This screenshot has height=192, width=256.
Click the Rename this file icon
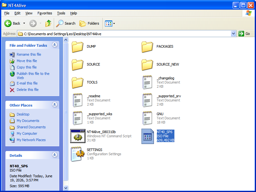[x=12, y=54]
